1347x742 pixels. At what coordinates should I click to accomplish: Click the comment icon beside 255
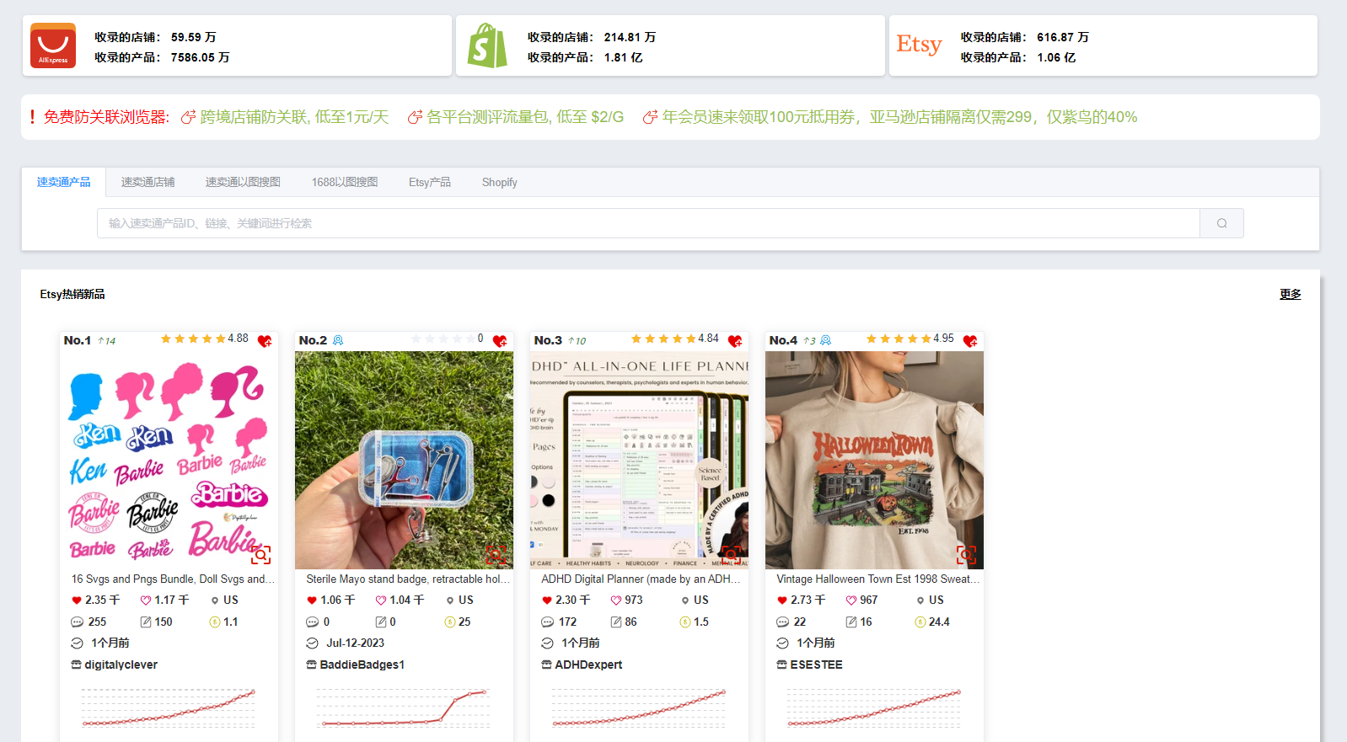[x=77, y=622]
